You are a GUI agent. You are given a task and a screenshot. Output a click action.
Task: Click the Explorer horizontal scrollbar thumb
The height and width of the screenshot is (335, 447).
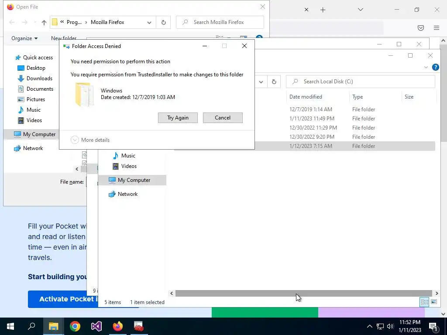coord(304,294)
